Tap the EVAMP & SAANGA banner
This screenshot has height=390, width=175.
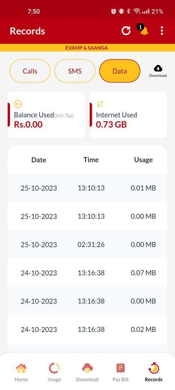click(87, 48)
